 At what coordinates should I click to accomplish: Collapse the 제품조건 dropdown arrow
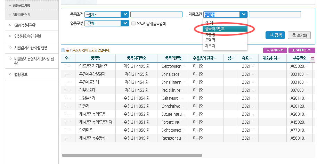pos(243,15)
